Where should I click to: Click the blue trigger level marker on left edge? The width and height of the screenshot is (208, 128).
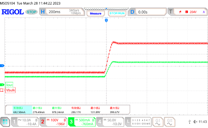(2, 66)
